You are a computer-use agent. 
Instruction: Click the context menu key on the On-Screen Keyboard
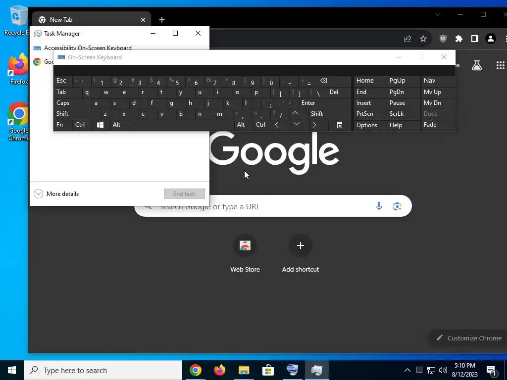(x=340, y=125)
